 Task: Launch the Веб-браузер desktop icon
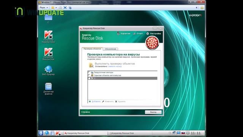coord(48,70)
